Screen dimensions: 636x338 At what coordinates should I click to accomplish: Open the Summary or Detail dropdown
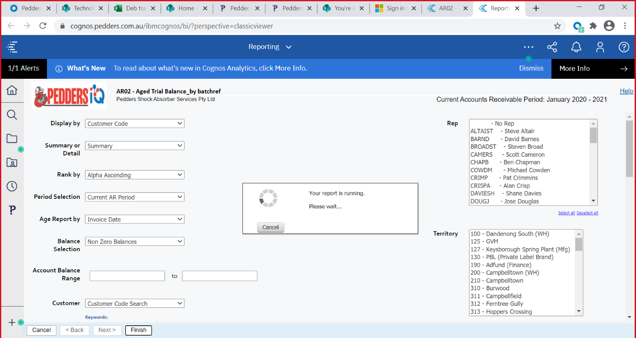[135, 146]
